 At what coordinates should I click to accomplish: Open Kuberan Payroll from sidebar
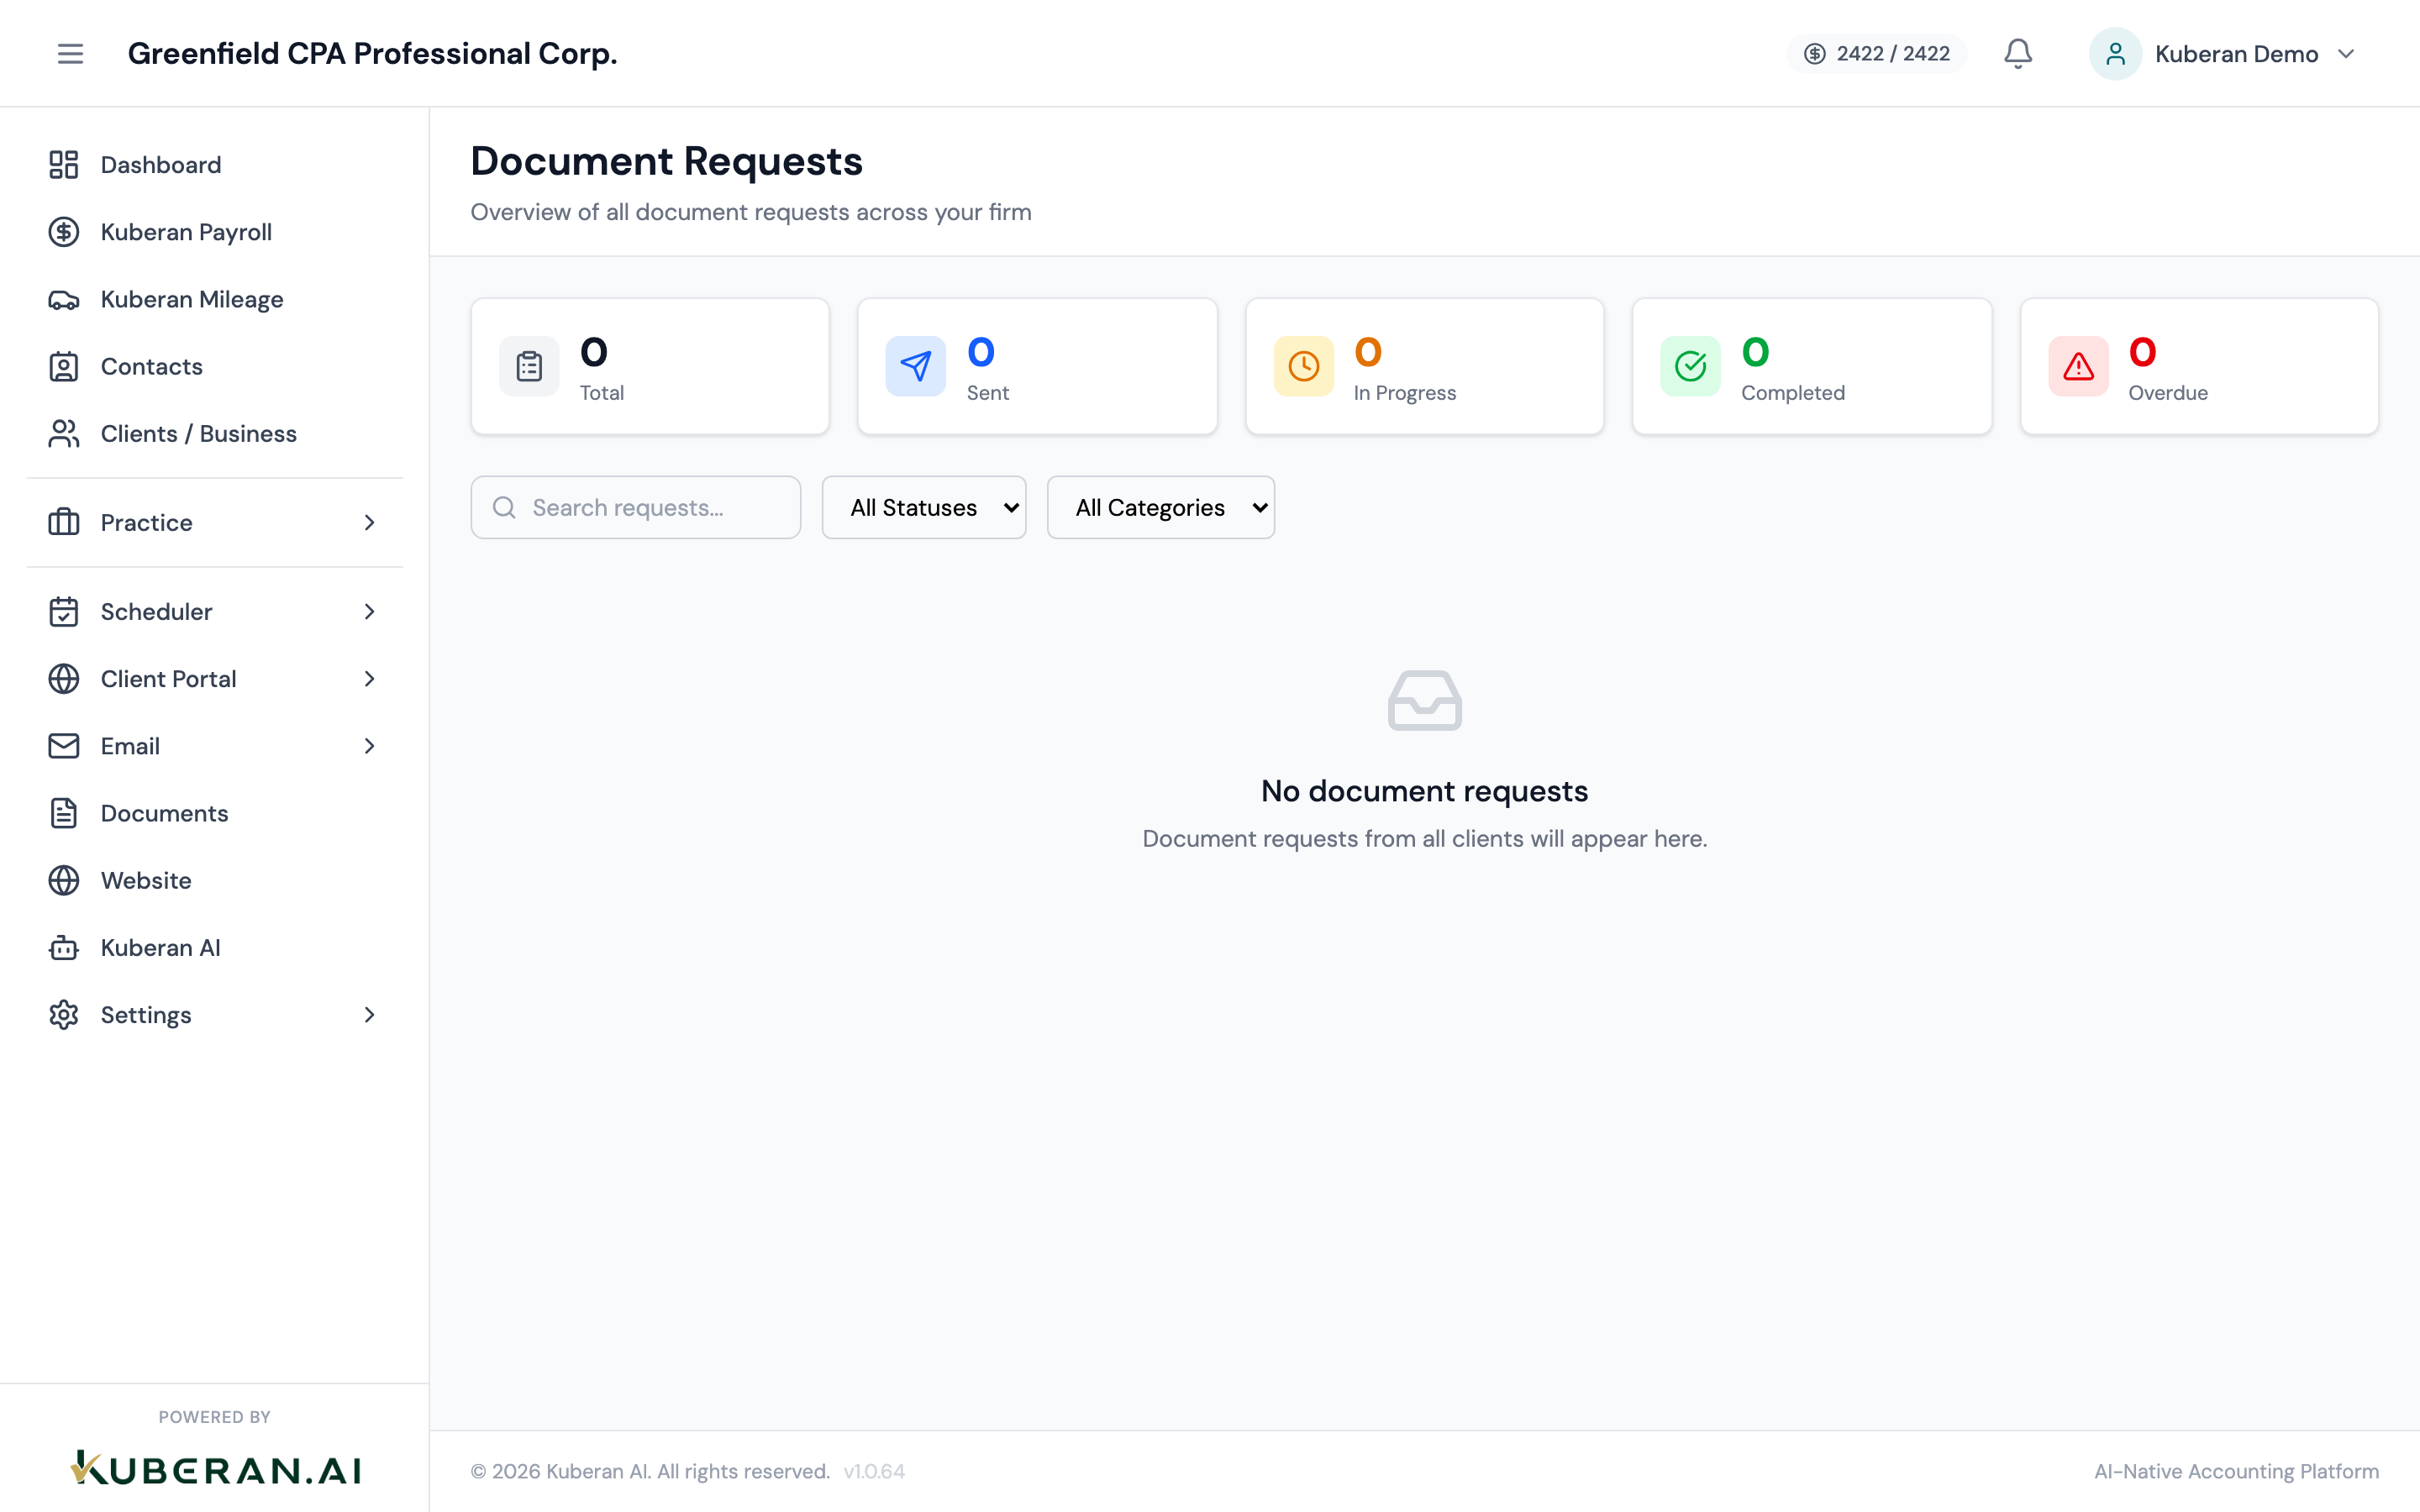(x=215, y=232)
